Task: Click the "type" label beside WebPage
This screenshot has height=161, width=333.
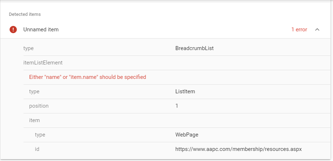Action: pos(40,135)
